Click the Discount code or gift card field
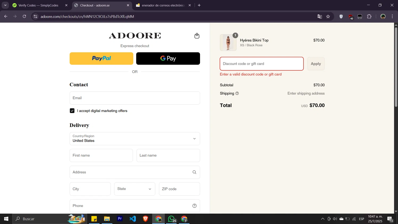The height and width of the screenshot is (224, 398). [262, 64]
